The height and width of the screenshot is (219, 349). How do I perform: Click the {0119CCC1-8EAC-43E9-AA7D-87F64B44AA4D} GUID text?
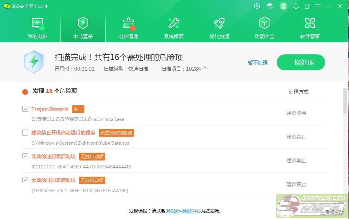coord(81,167)
